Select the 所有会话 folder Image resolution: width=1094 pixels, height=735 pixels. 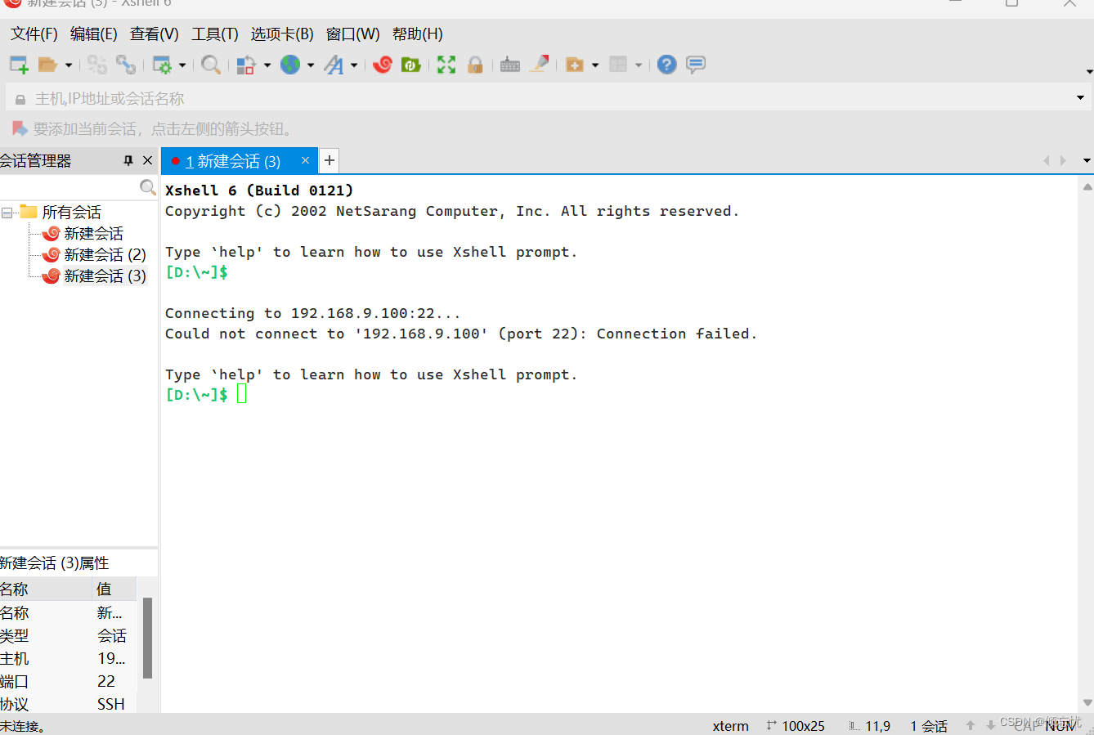point(71,213)
